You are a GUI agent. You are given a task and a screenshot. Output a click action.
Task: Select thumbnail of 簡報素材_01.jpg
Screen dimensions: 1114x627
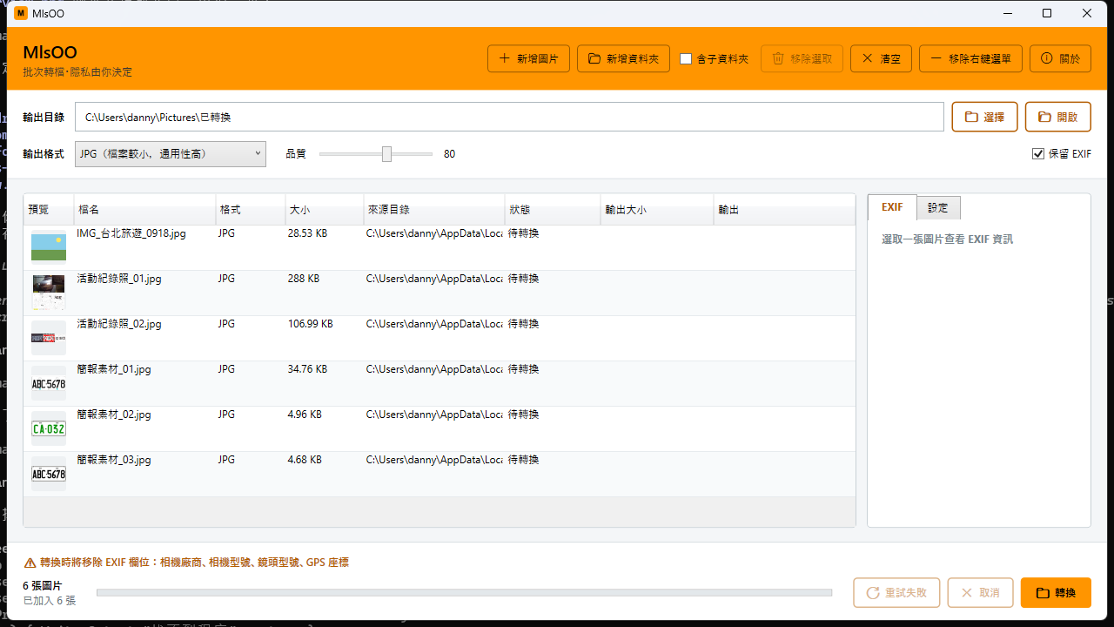point(49,383)
